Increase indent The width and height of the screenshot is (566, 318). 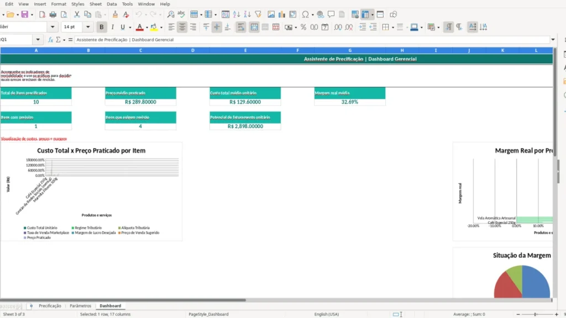coord(363,27)
